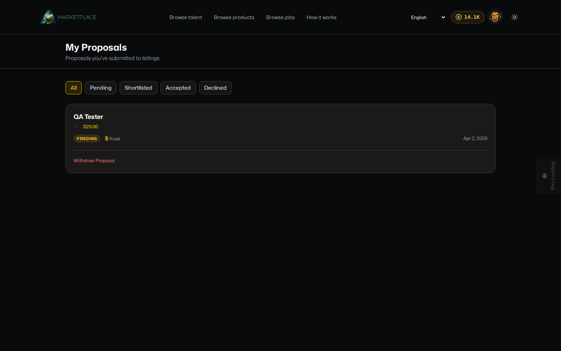Select the All filter tab
561x351 pixels.
pyautogui.click(x=74, y=88)
